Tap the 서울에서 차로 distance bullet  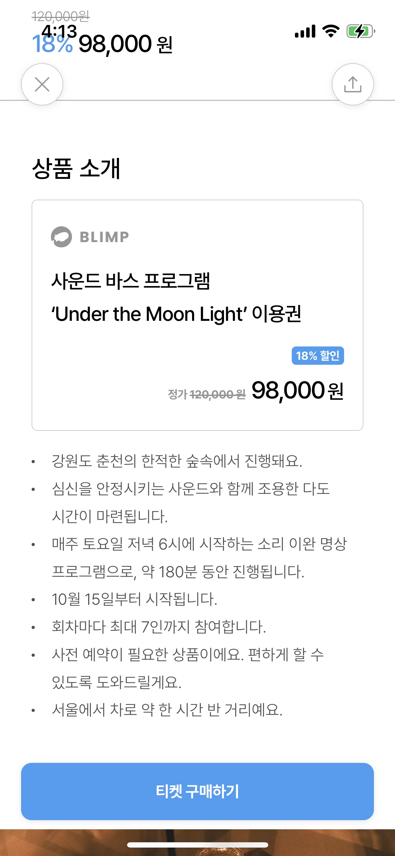(167, 709)
